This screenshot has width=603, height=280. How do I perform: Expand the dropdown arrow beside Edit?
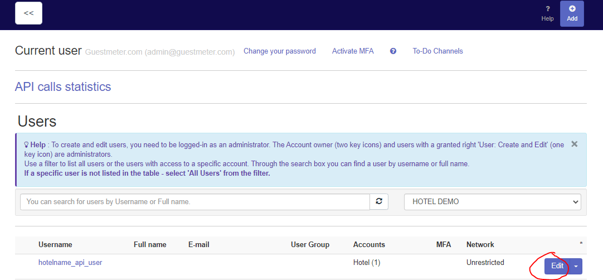point(576,267)
